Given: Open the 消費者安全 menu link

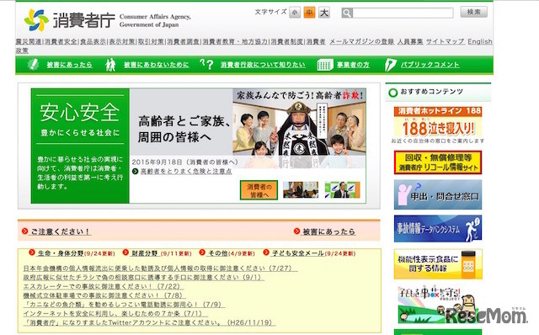Looking at the screenshot, I should pyautogui.click(x=61, y=41).
